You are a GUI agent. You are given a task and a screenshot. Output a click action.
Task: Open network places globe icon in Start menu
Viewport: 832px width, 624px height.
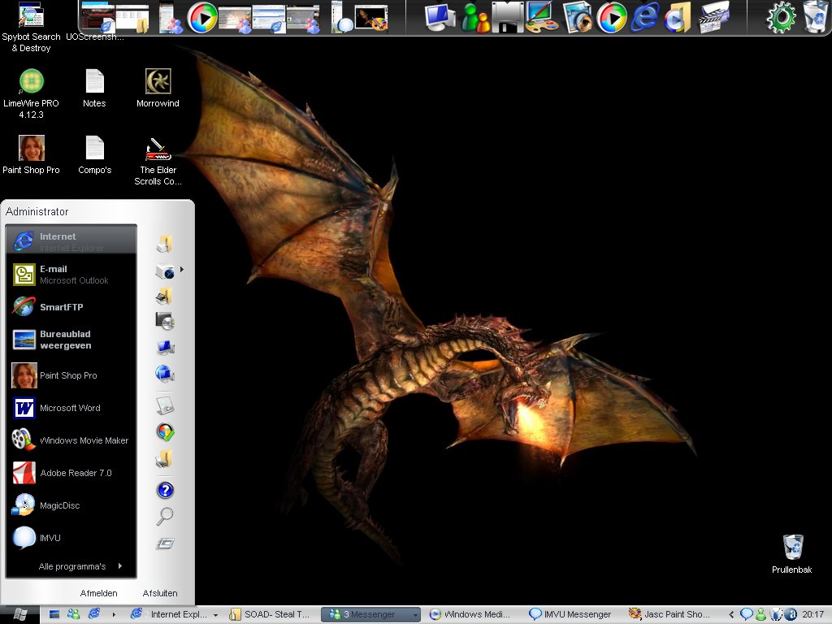coord(165,374)
